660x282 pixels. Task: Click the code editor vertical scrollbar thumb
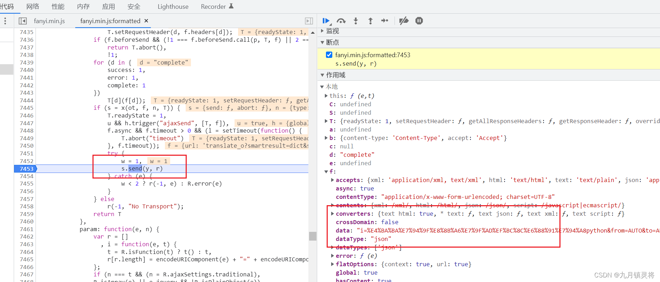(313, 236)
